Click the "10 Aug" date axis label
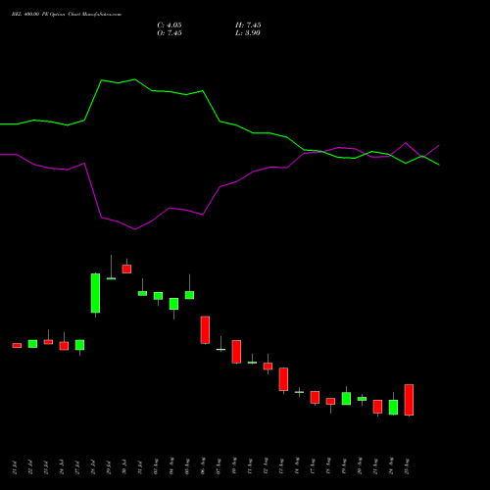Viewport: 490px width, 490px height. point(234,466)
